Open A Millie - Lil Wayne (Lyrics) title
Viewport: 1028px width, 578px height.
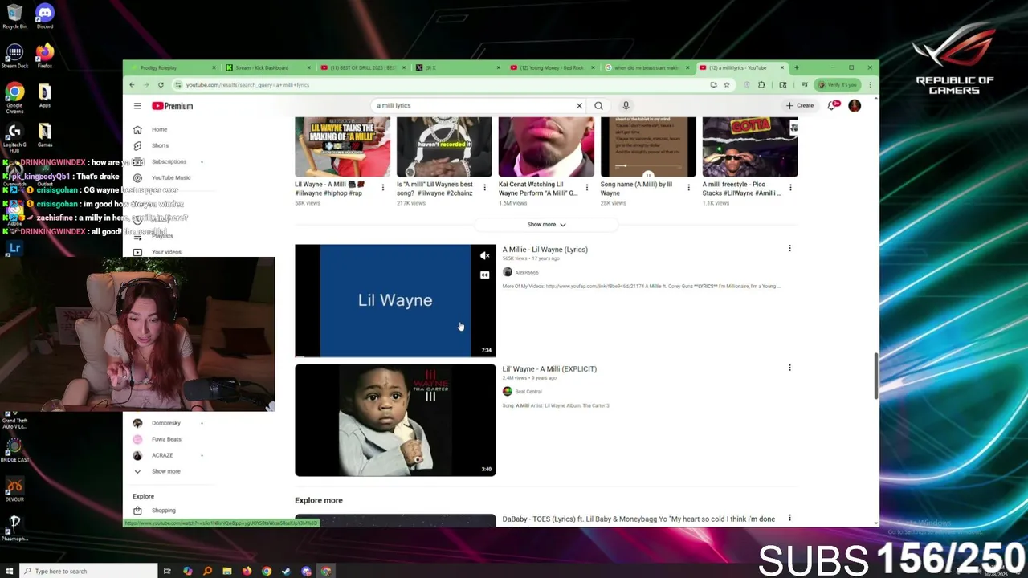point(545,250)
